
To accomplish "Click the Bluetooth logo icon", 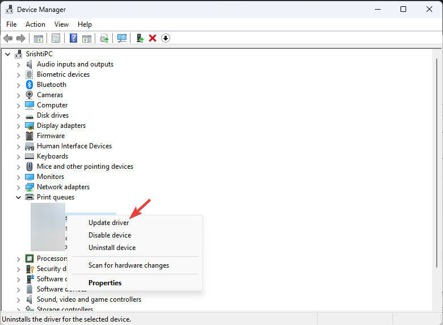I will coord(29,85).
